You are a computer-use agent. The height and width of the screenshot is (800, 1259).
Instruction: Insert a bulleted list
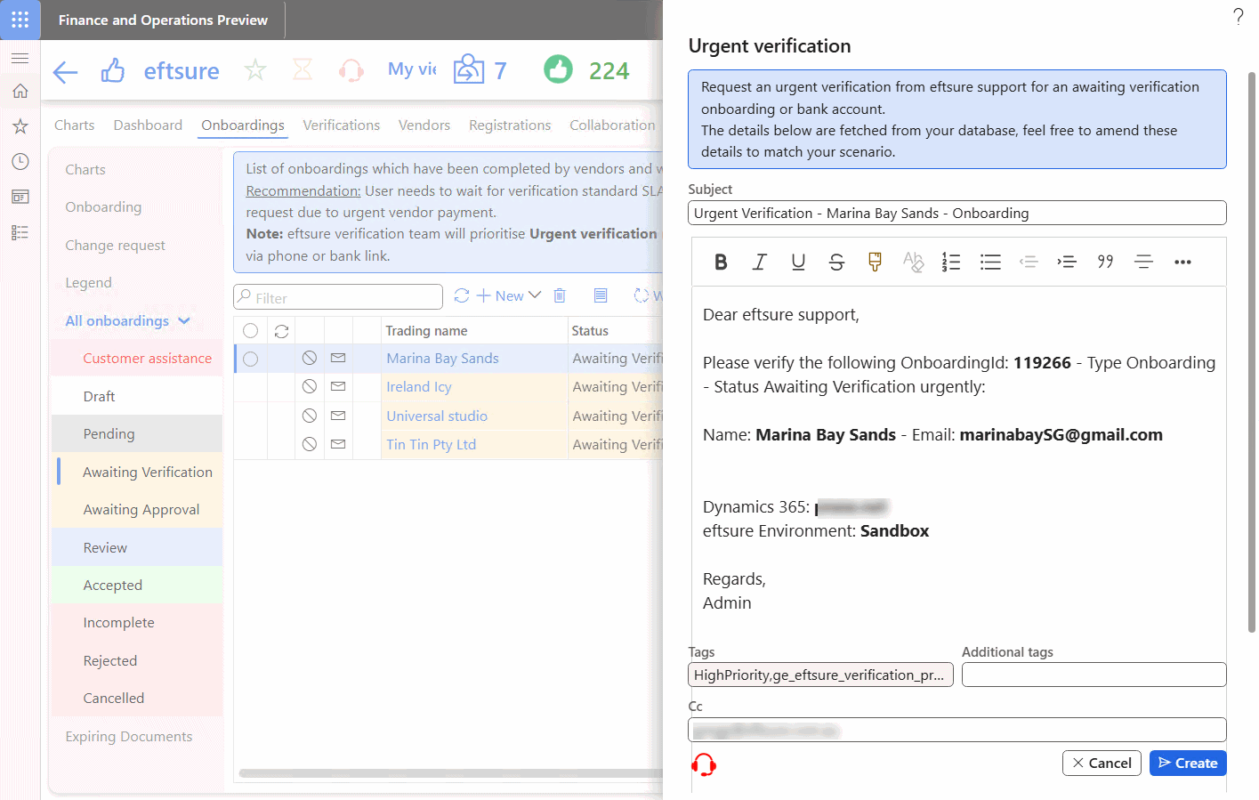990,262
